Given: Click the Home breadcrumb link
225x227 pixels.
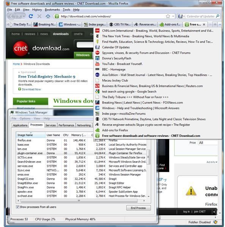Looking at the screenshot, I should pyautogui.click(x=16, y=64).
